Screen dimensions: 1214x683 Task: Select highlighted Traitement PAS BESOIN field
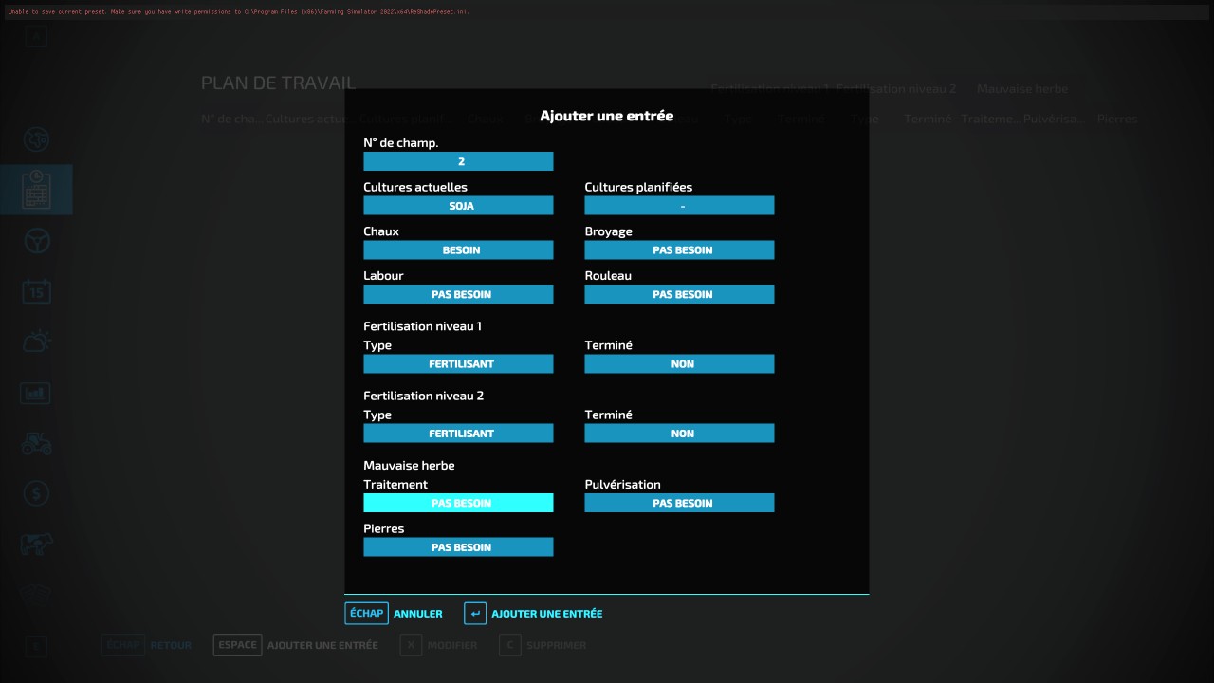[458, 503]
